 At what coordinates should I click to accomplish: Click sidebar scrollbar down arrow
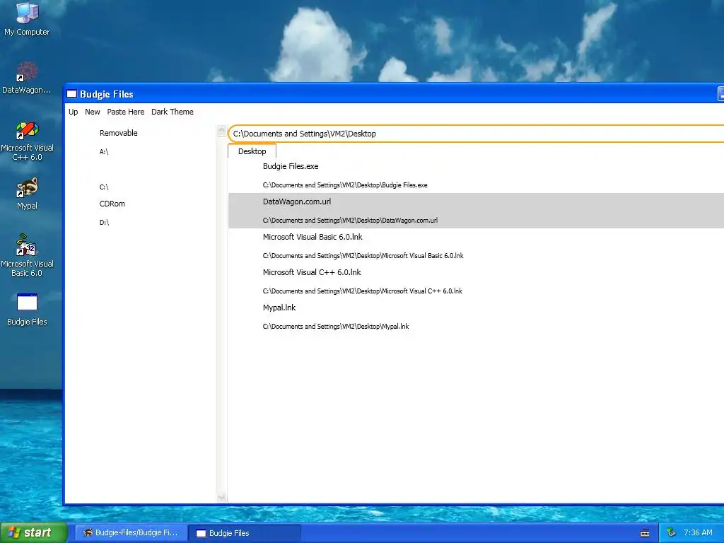click(221, 497)
